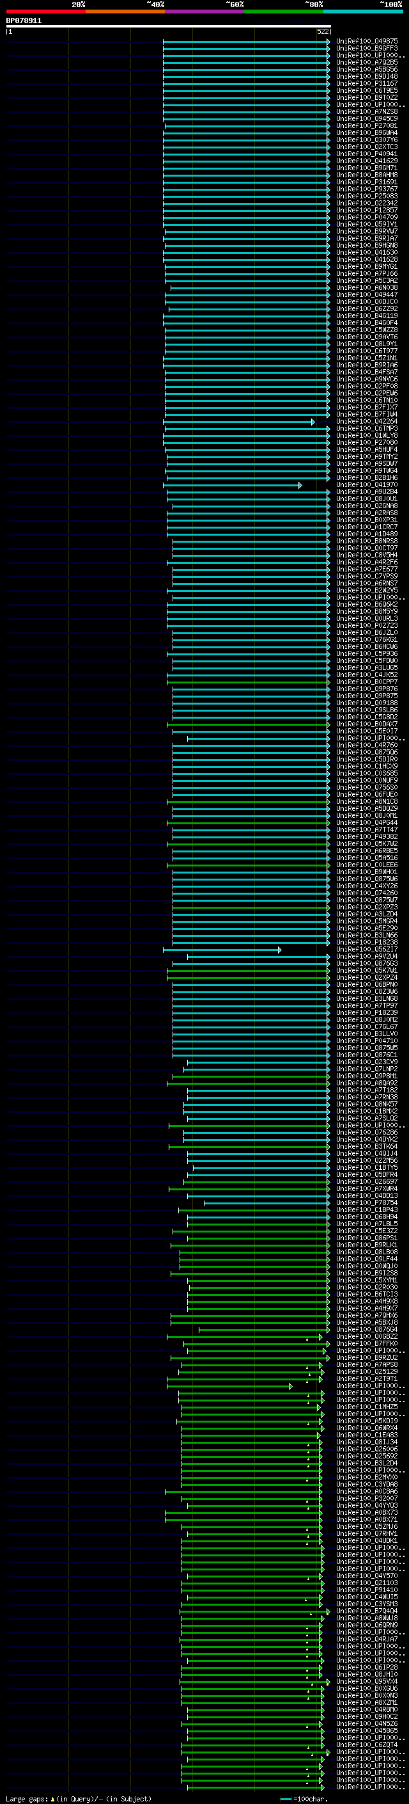This screenshot has width=409, height=1804.
Task: Click the UniRef100_Q56ZI7 label
Action: click(367, 950)
